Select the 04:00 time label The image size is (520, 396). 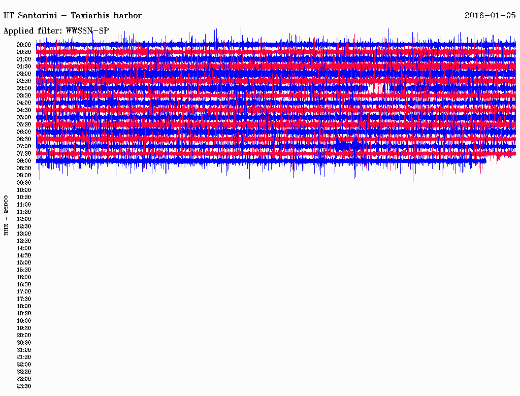(24, 103)
